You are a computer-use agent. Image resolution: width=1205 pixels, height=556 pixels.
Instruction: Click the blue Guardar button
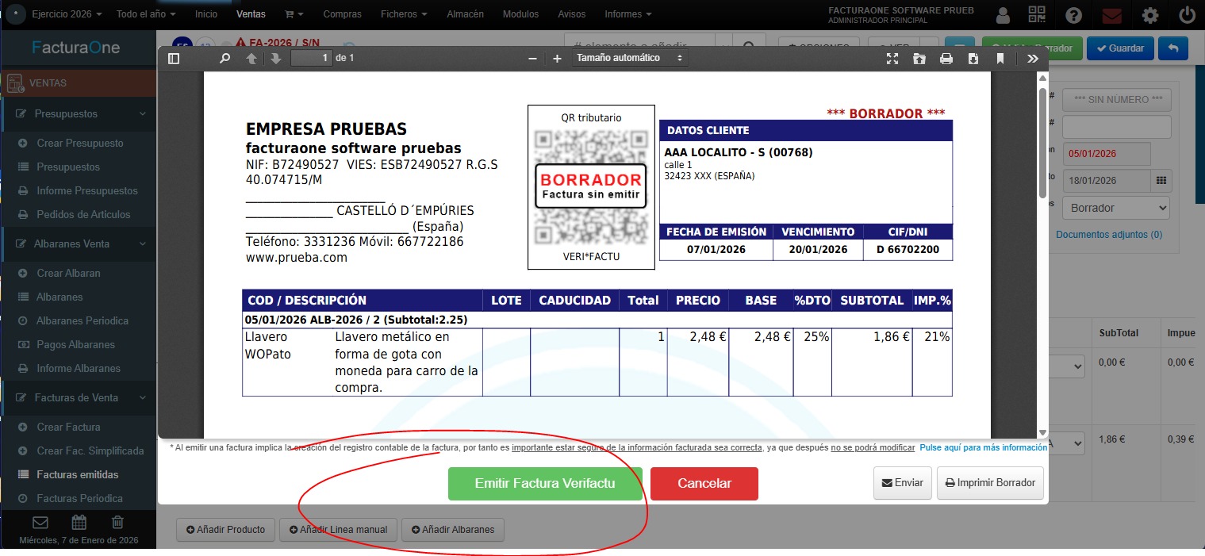pos(1120,48)
